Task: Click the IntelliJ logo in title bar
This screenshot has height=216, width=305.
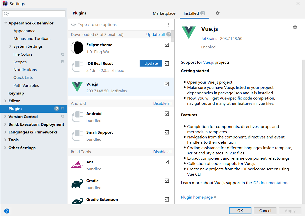Action: 5,3
